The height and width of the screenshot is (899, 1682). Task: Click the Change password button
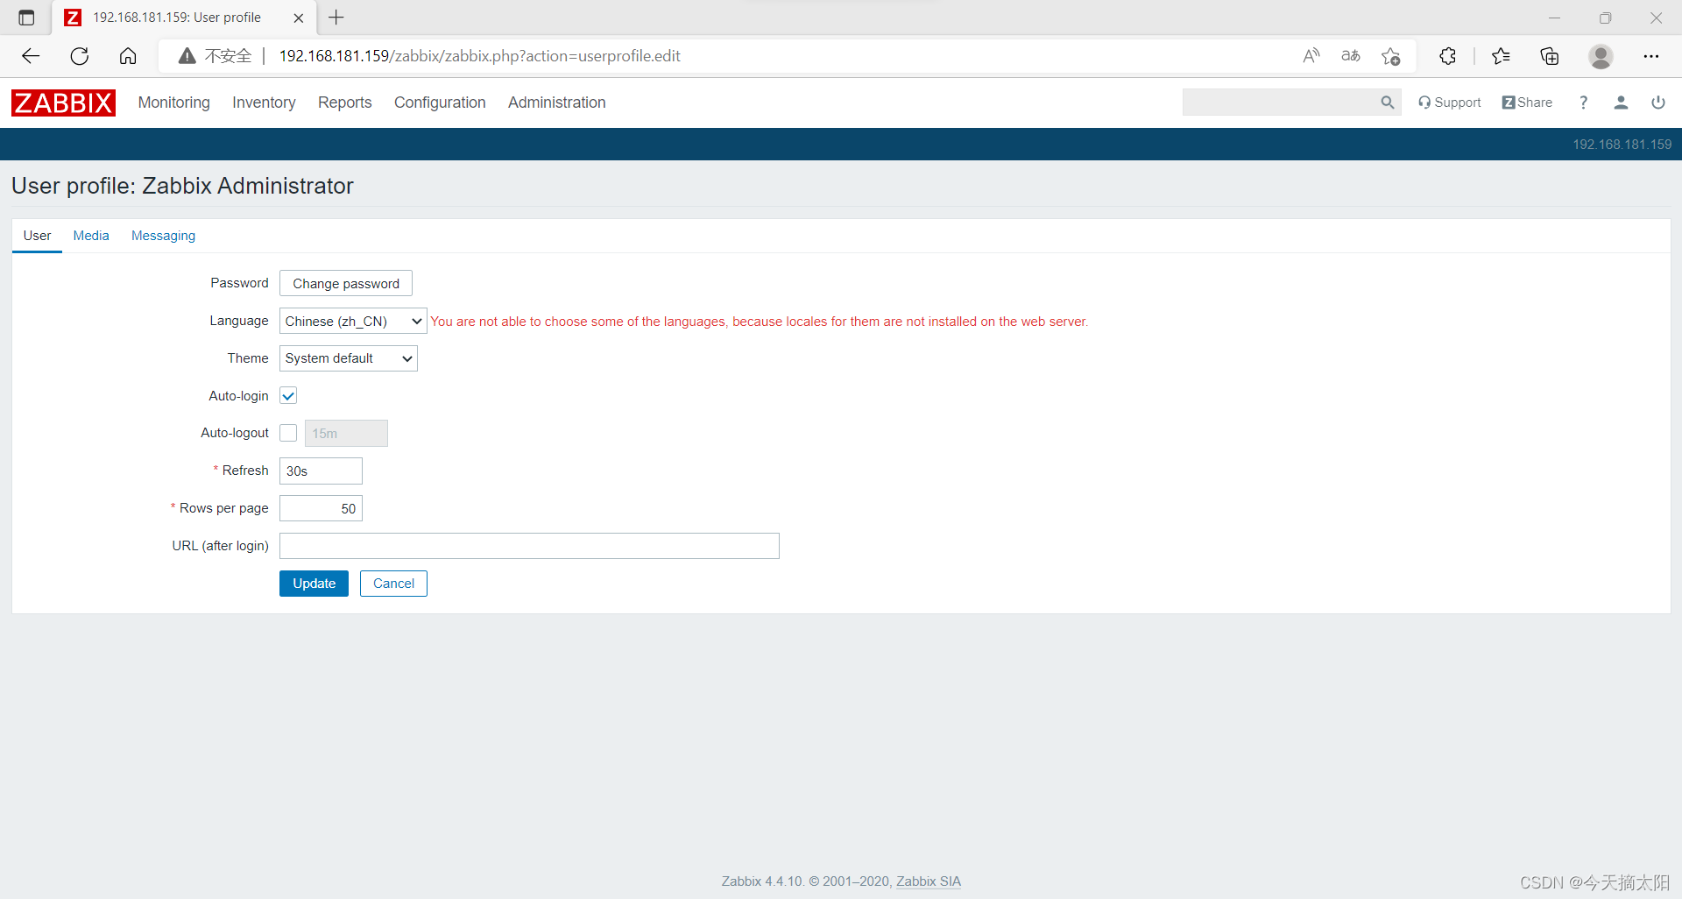coord(346,283)
